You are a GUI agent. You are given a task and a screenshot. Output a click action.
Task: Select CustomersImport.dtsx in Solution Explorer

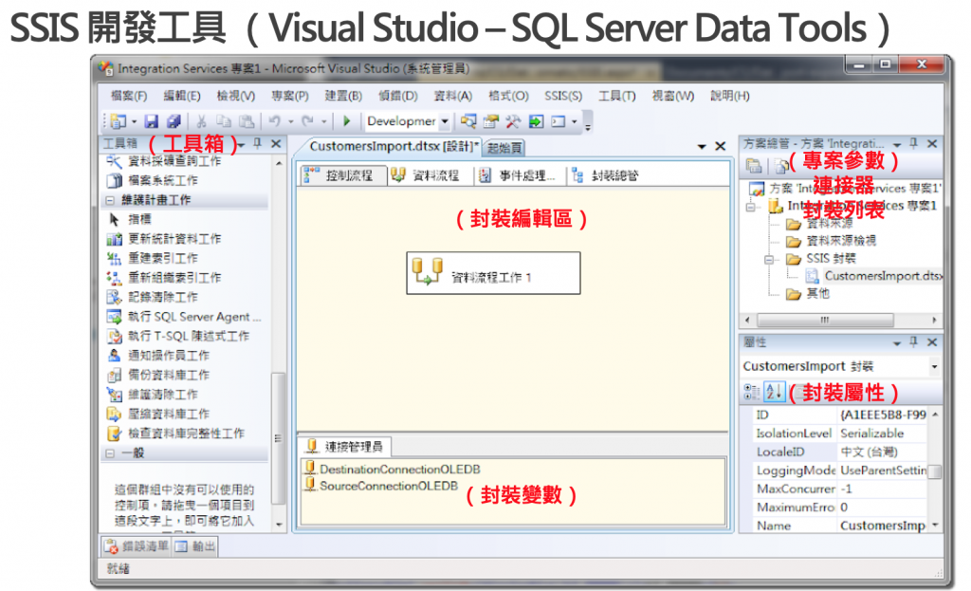tap(874, 276)
